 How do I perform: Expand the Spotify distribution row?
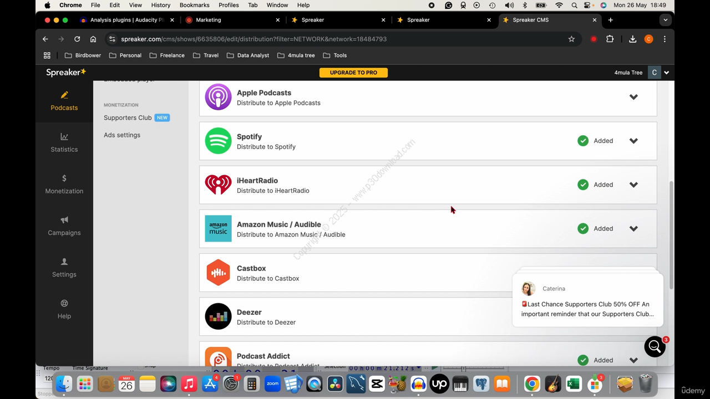click(633, 141)
